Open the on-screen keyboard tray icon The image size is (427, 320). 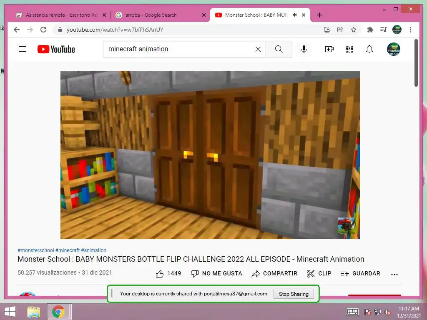[x=352, y=312]
